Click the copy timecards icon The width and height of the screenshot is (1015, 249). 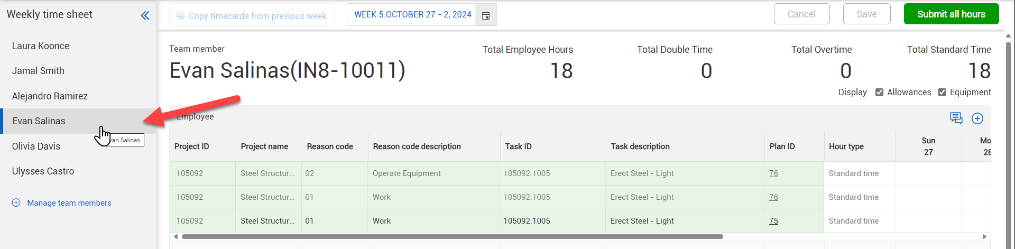181,16
